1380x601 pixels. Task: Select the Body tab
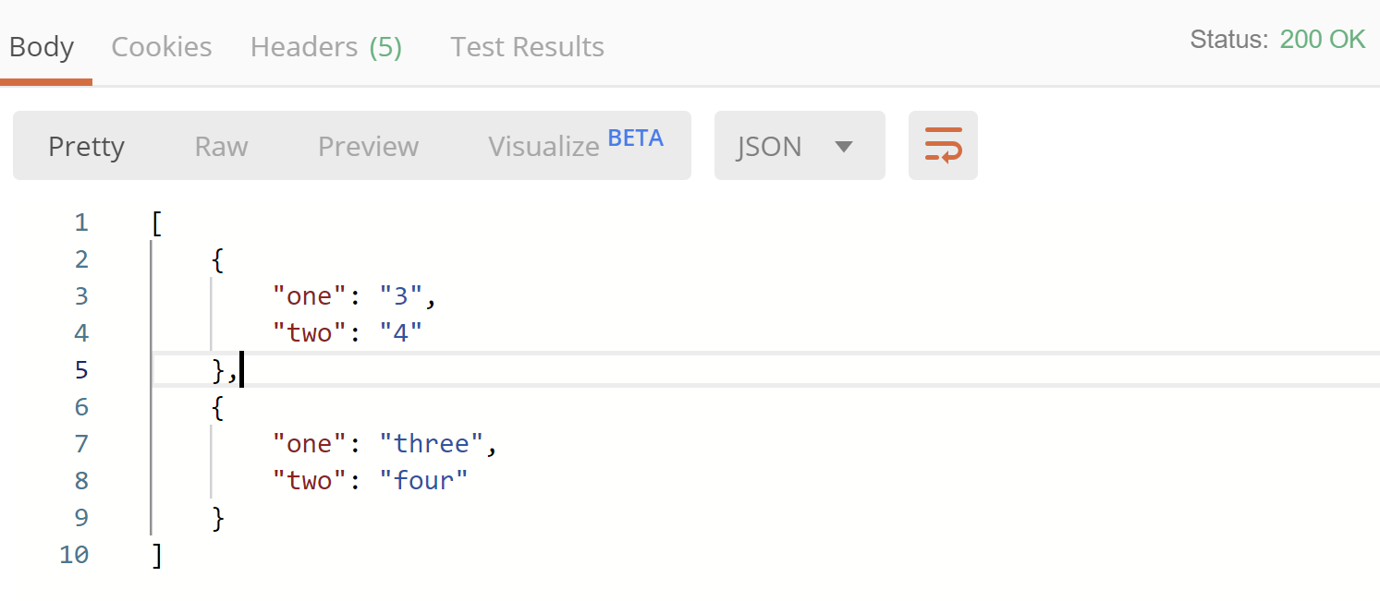coord(41,46)
